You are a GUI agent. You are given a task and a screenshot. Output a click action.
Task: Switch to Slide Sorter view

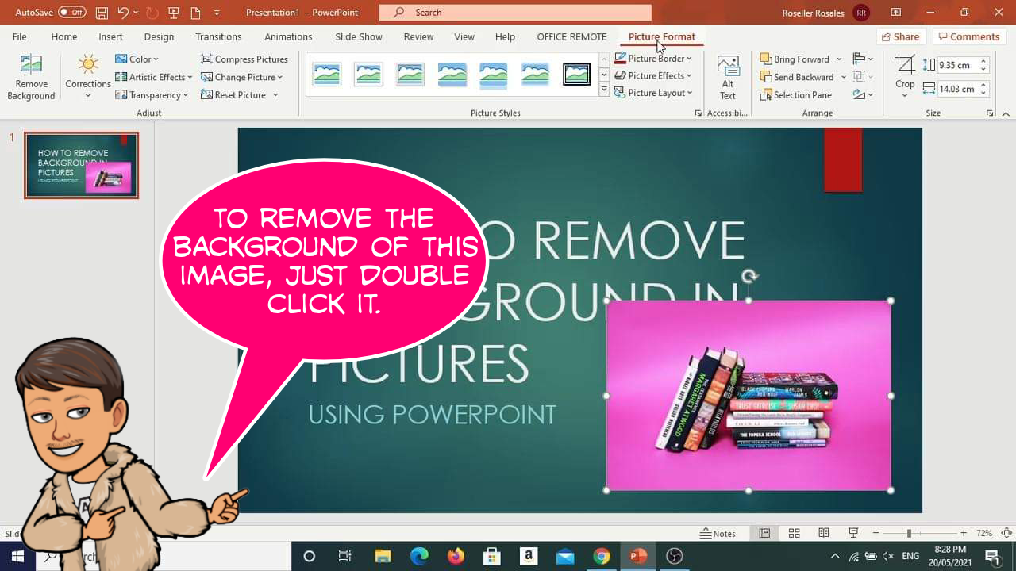(x=794, y=534)
